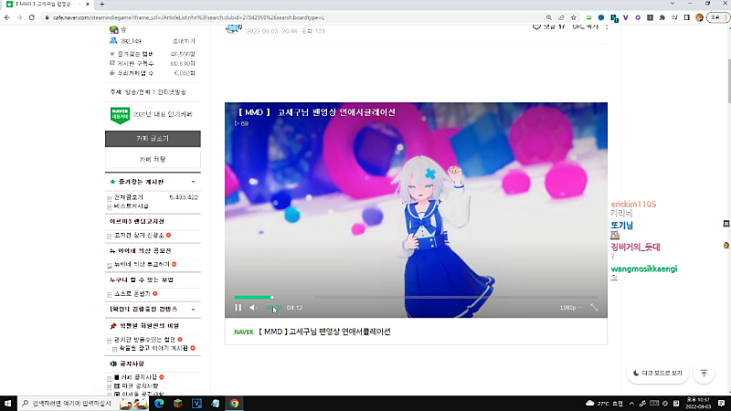Open the NAVER video title link below player
The height and width of the screenshot is (411, 731).
point(324,332)
